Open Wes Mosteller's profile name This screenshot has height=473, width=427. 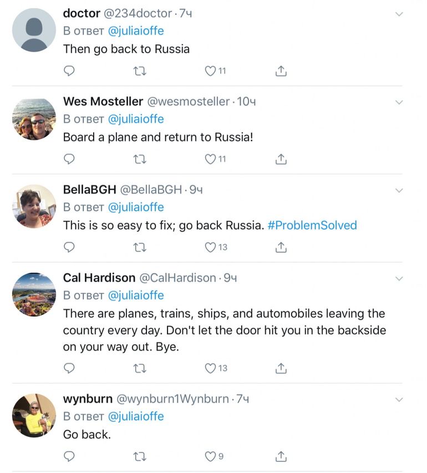tap(103, 101)
